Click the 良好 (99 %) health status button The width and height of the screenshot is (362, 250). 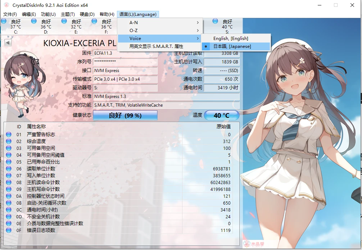[x=125, y=115]
